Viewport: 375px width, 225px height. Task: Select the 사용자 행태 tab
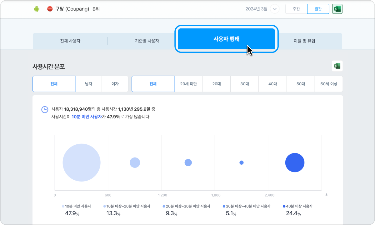226,39
